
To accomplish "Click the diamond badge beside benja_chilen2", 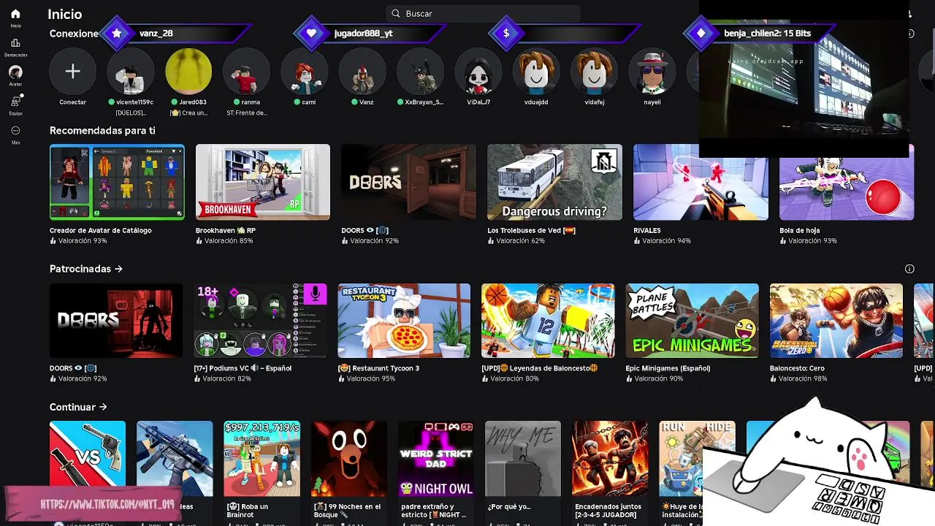I will click(701, 34).
